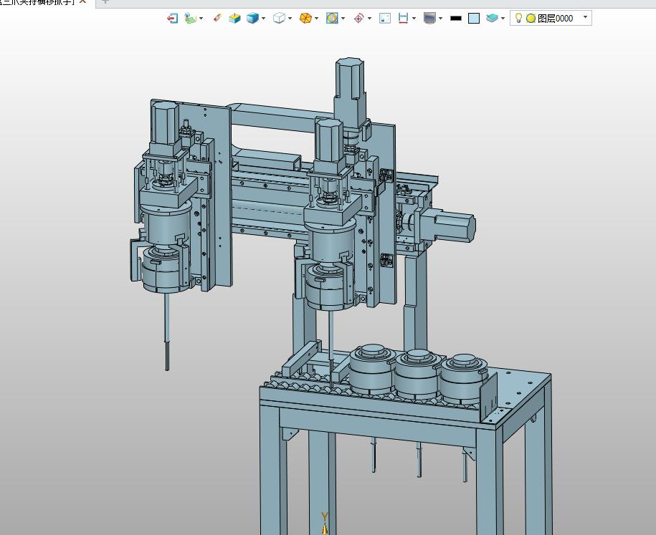Click the red dimension bracket icon
The height and width of the screenshot is (535, 656).
[404, 18]
